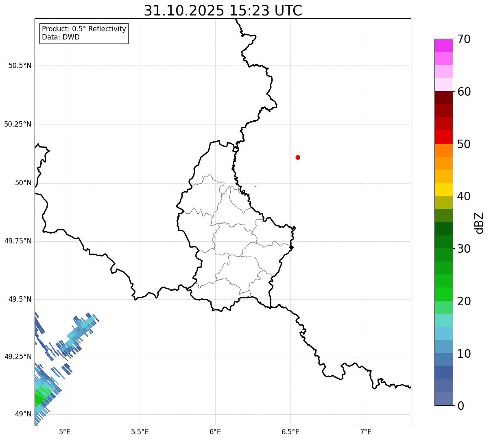This screenshot has width=489, height=440.
Task: Pick the bright green colorbar swatch above 20
Action: point(443,294)
